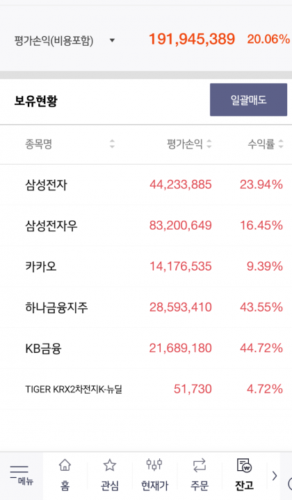Sort holdings by 종목명 arrows
This screenshot has width=292, height=500.
point(112,144)
